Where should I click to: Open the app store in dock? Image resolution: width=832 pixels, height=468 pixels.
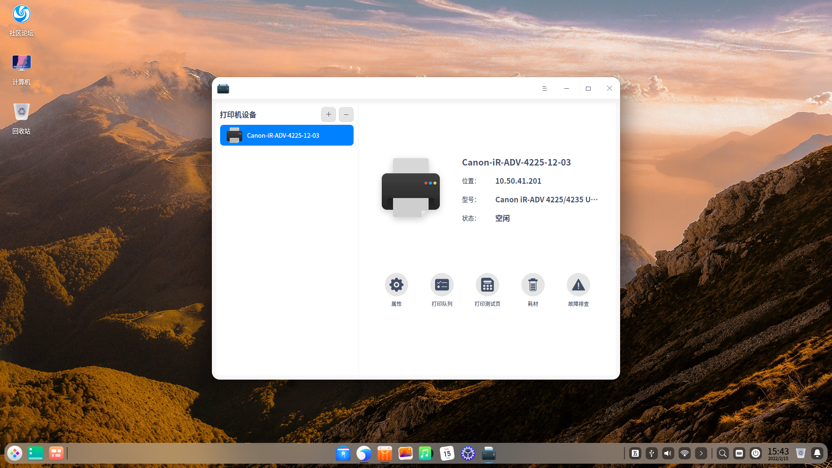pyautogui.click(x=384, y=453)
